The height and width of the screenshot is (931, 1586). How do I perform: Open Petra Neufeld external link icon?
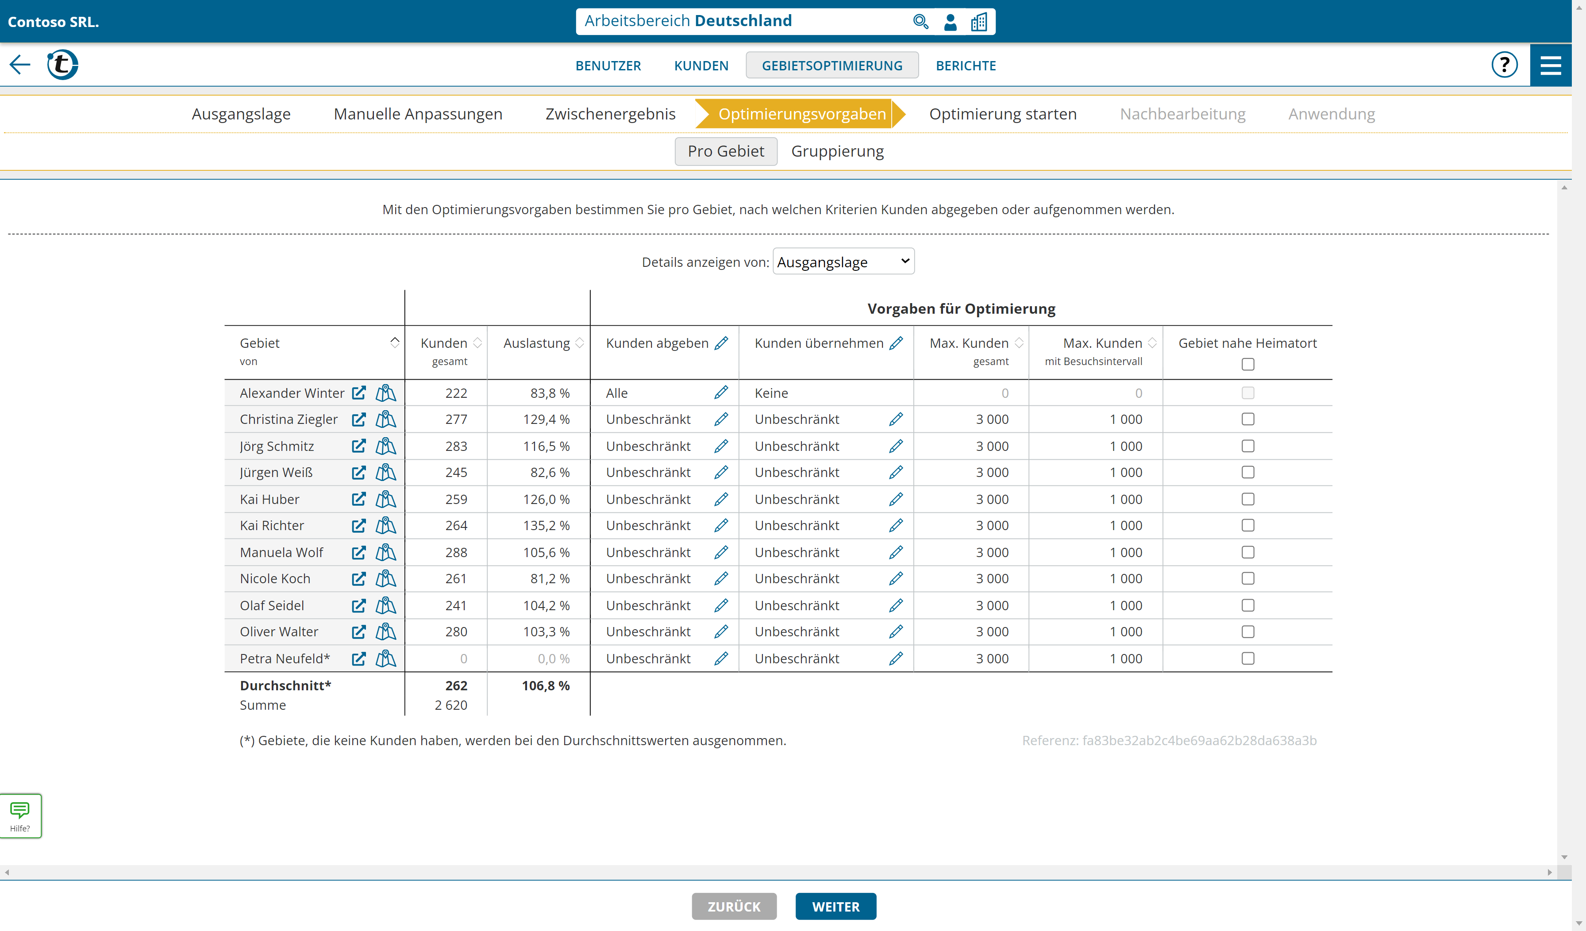(x=359, y=658)
